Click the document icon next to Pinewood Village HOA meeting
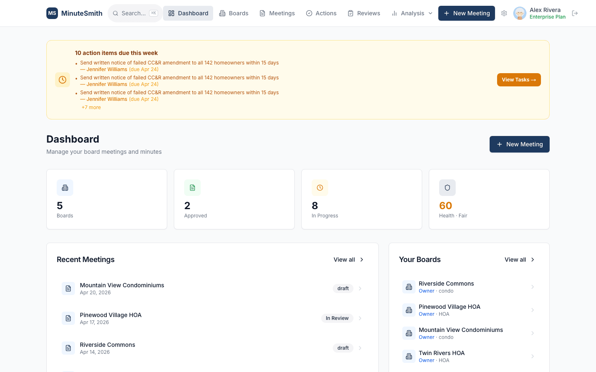The image size is (596, 372). 68,318
